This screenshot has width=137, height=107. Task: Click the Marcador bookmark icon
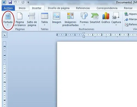(126, 19)
